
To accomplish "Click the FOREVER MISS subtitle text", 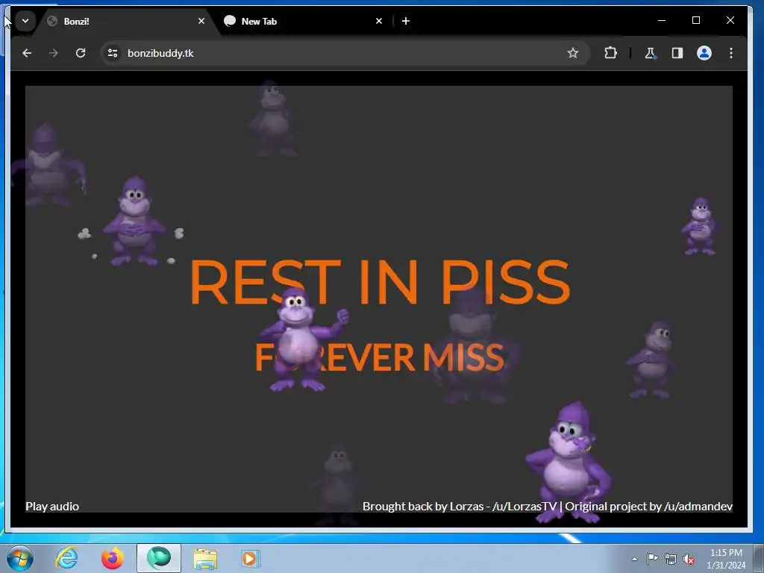I will 379,357.
